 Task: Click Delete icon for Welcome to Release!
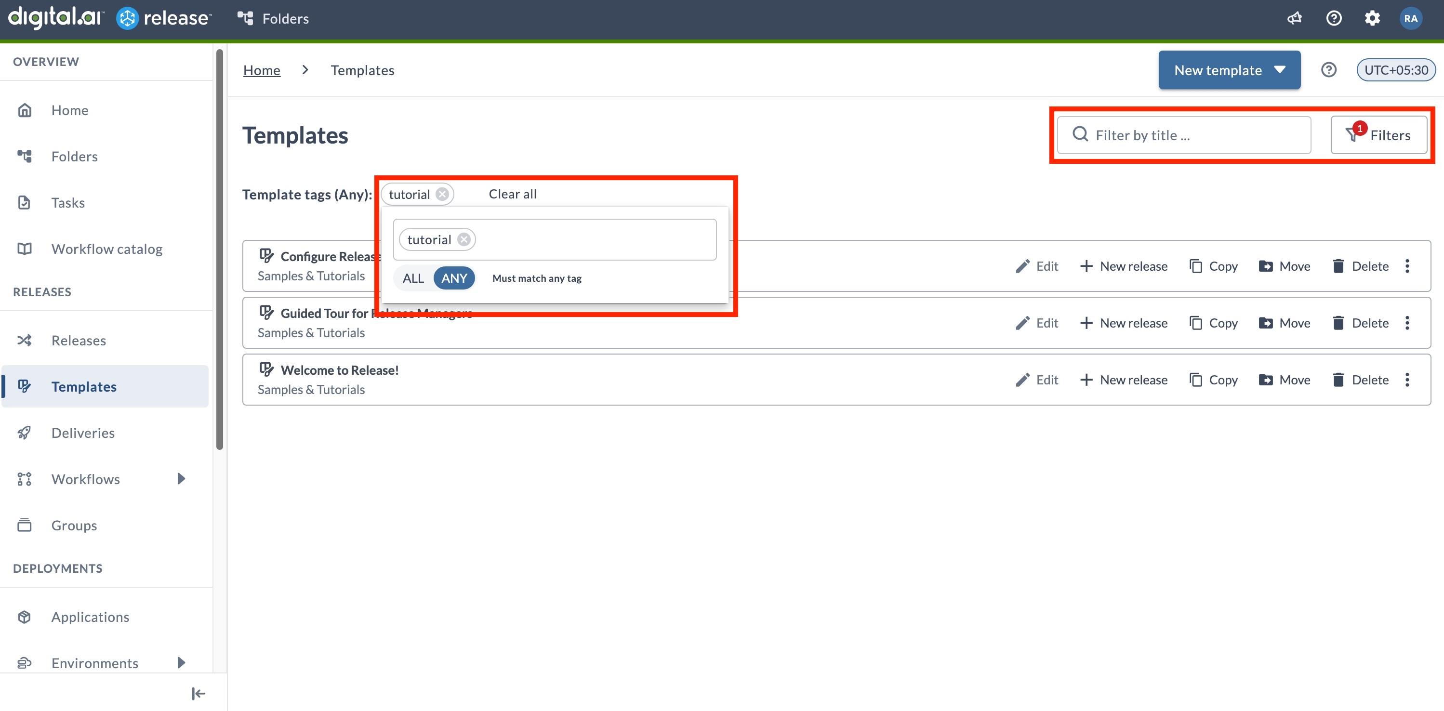[1338, 380]
